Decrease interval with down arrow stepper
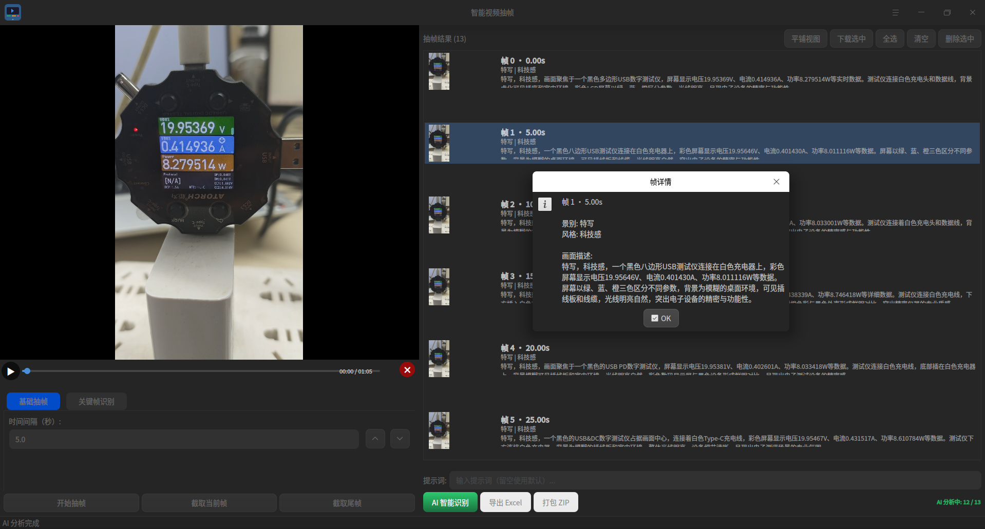This screenshot has height=529, width=985. pos(400,439)
